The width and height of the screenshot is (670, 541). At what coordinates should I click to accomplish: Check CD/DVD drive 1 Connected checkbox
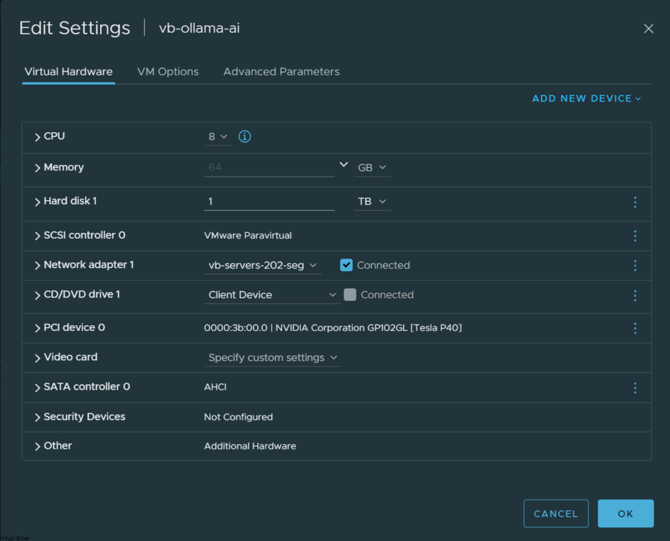(350, 294)
